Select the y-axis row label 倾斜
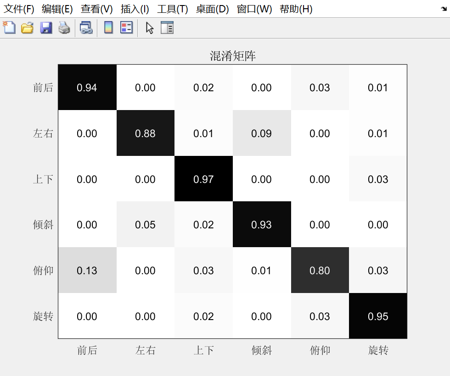This screenshot has width=450, height=376. (x=43, y=224)
